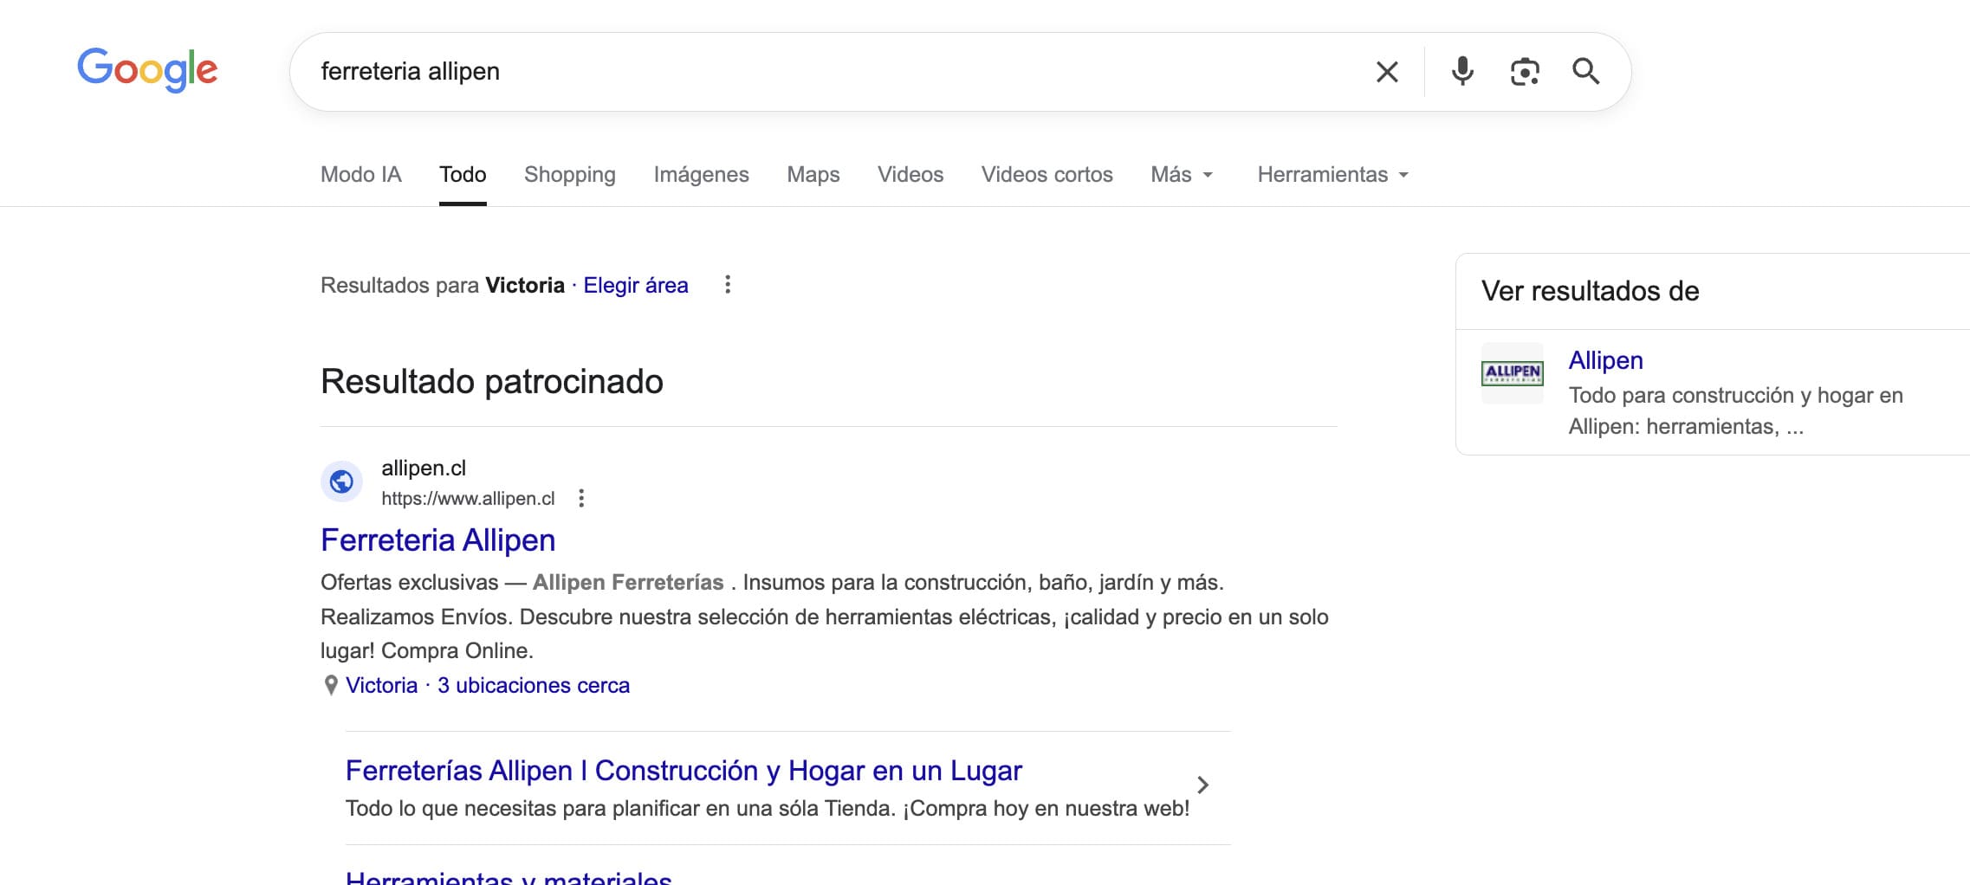Open 3 ubicaciones cerca link
Screen dimensions: 1970x885
[x=534, y=685]
